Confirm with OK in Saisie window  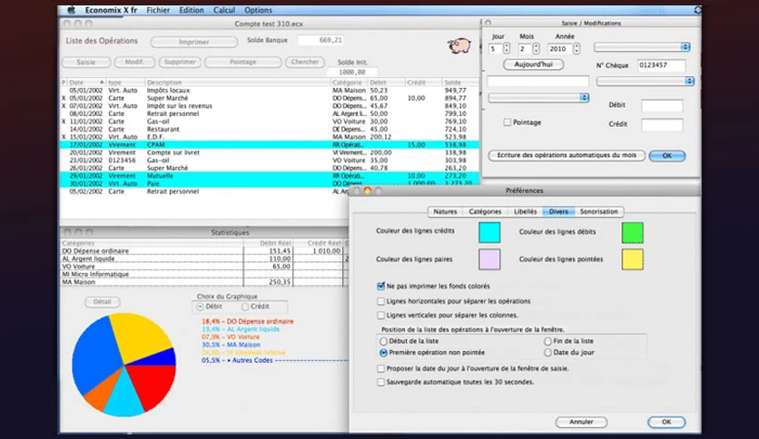(666, 156)
